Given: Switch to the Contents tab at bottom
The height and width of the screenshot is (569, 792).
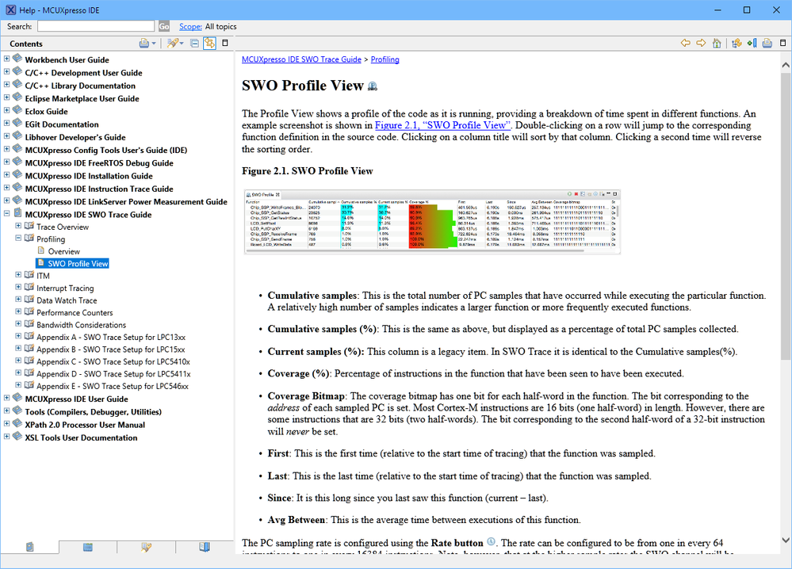Looking at the screenshot, I should [x=30, y=547].
